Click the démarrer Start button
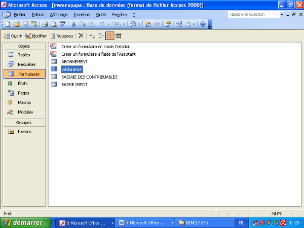The width and height of the screenshot is (304, 228). 26,222
